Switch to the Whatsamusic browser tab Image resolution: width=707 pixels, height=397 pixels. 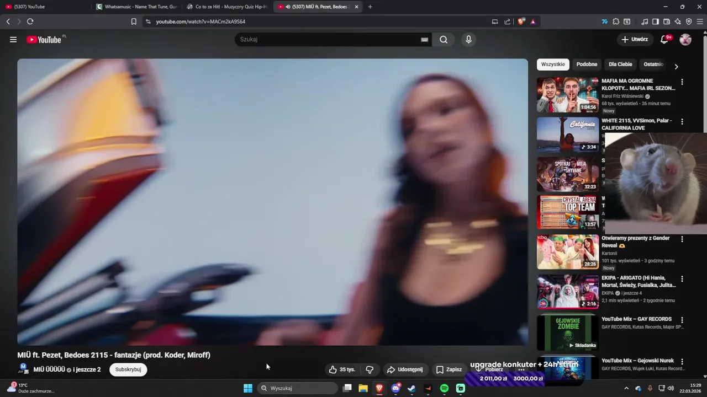136,7
